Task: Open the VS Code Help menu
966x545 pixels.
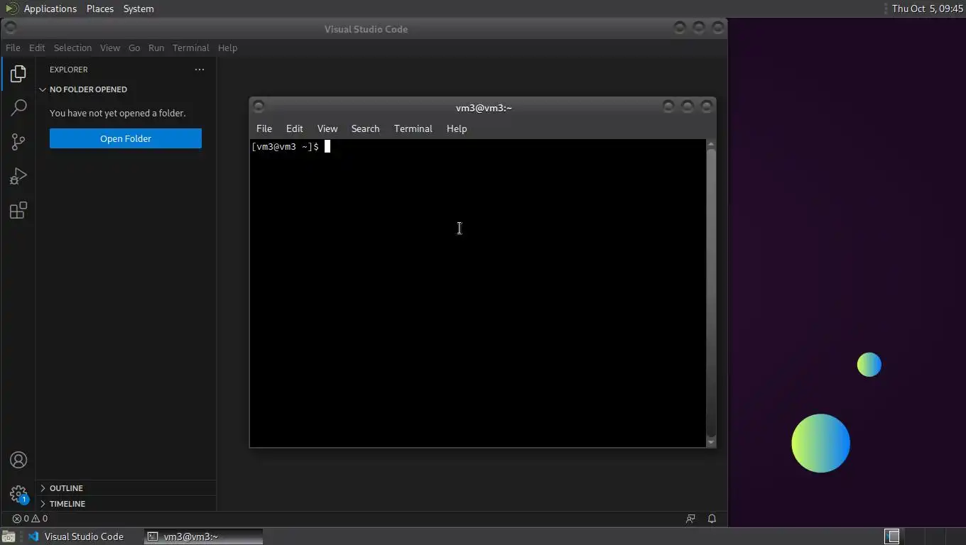Action: [x=227, y=48]
